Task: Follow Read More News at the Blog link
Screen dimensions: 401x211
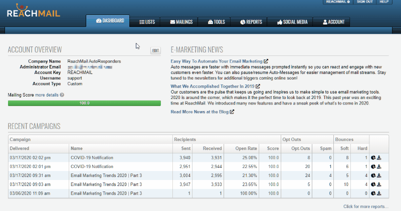Action: [x=199, y=112]
